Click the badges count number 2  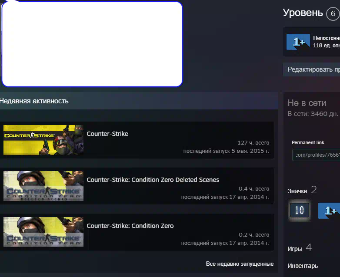[314, 190]
